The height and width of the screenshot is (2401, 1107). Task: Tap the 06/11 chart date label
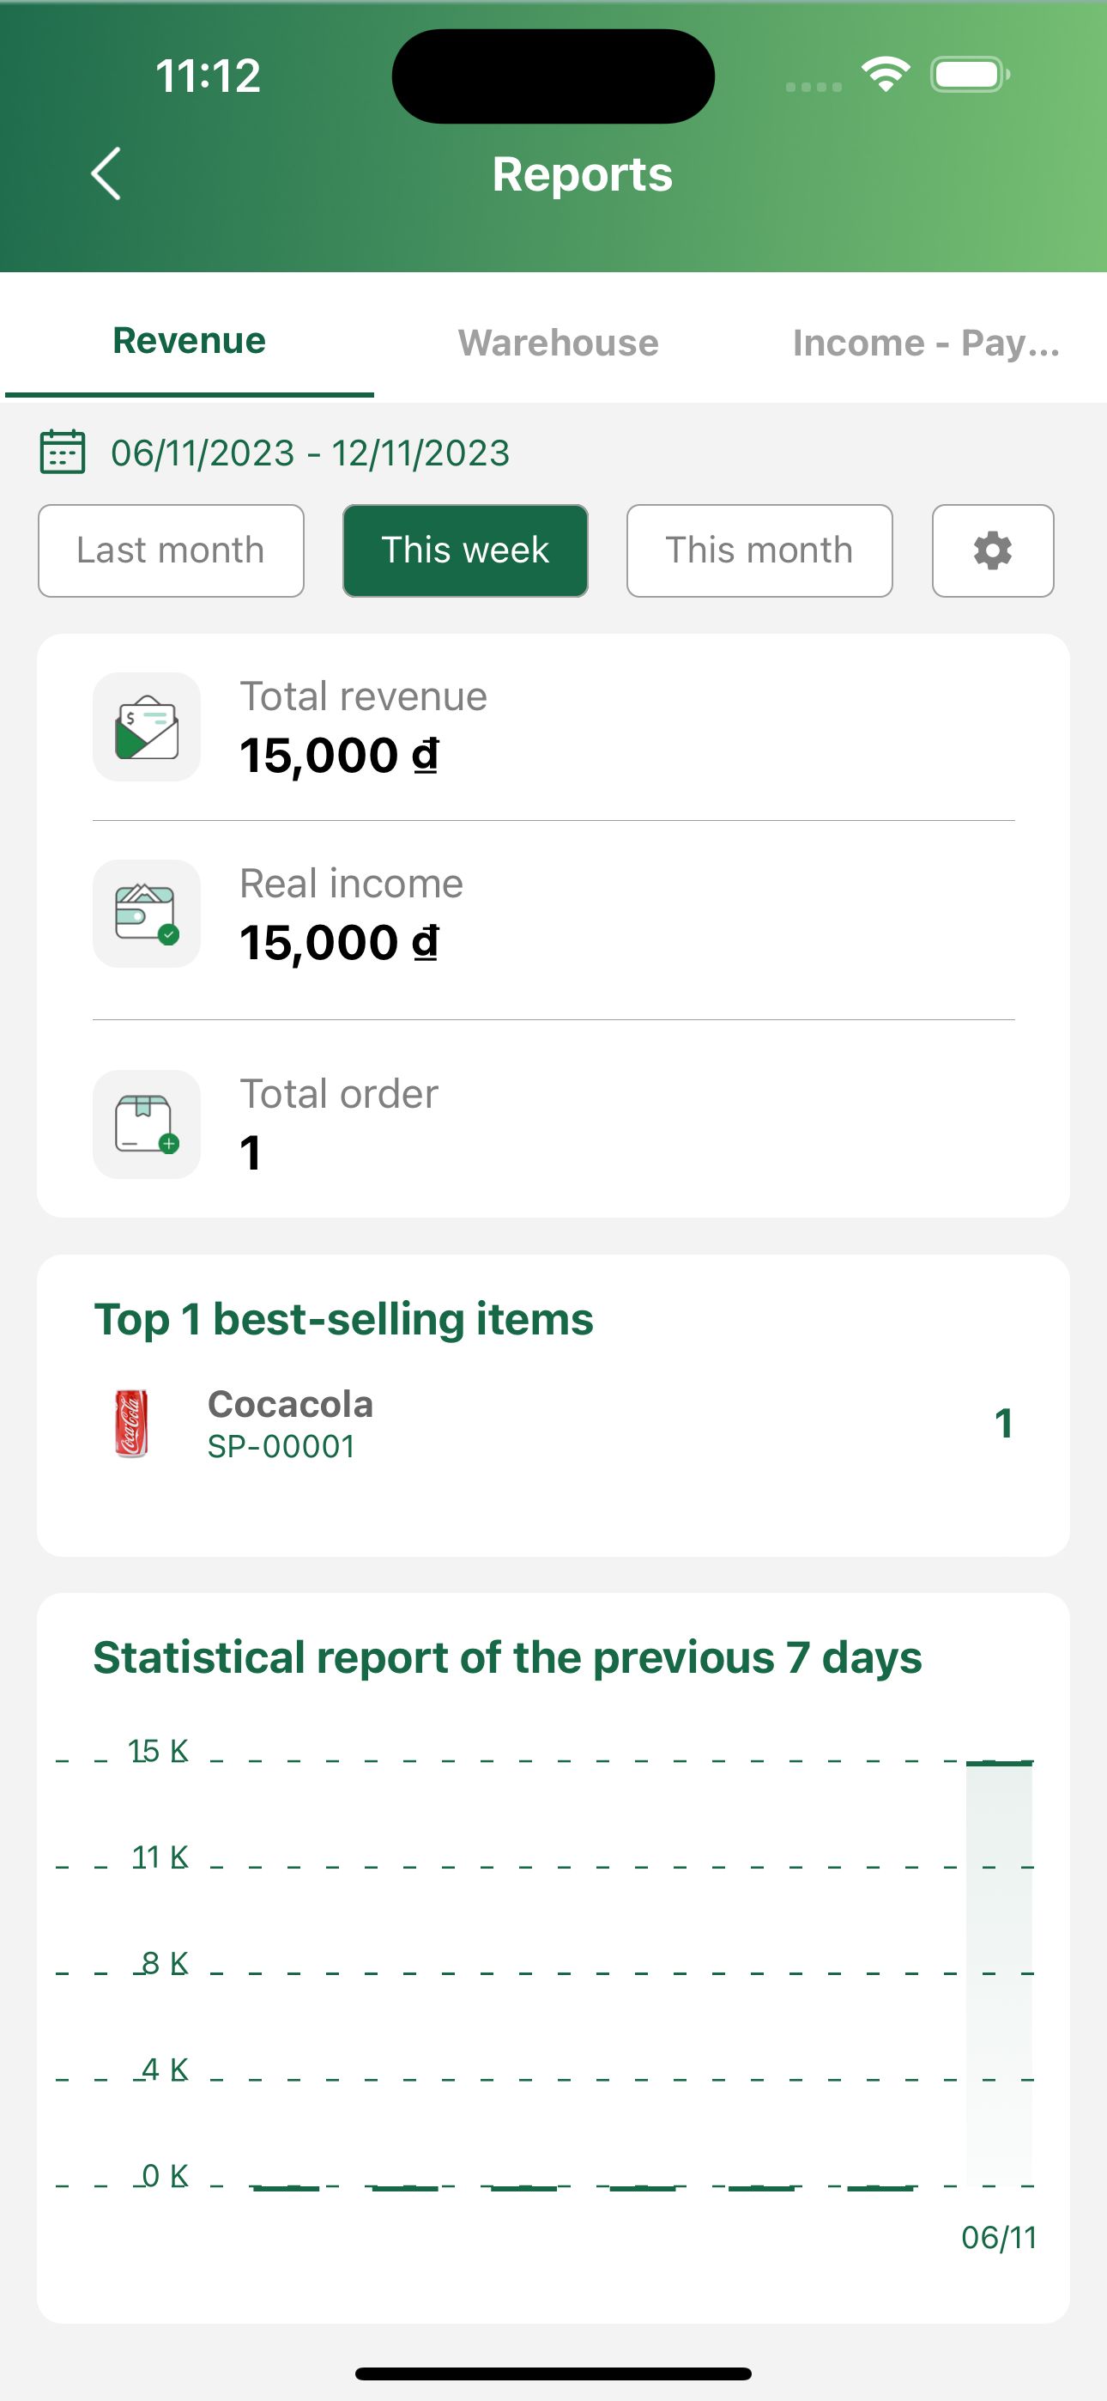point(999,2238)
